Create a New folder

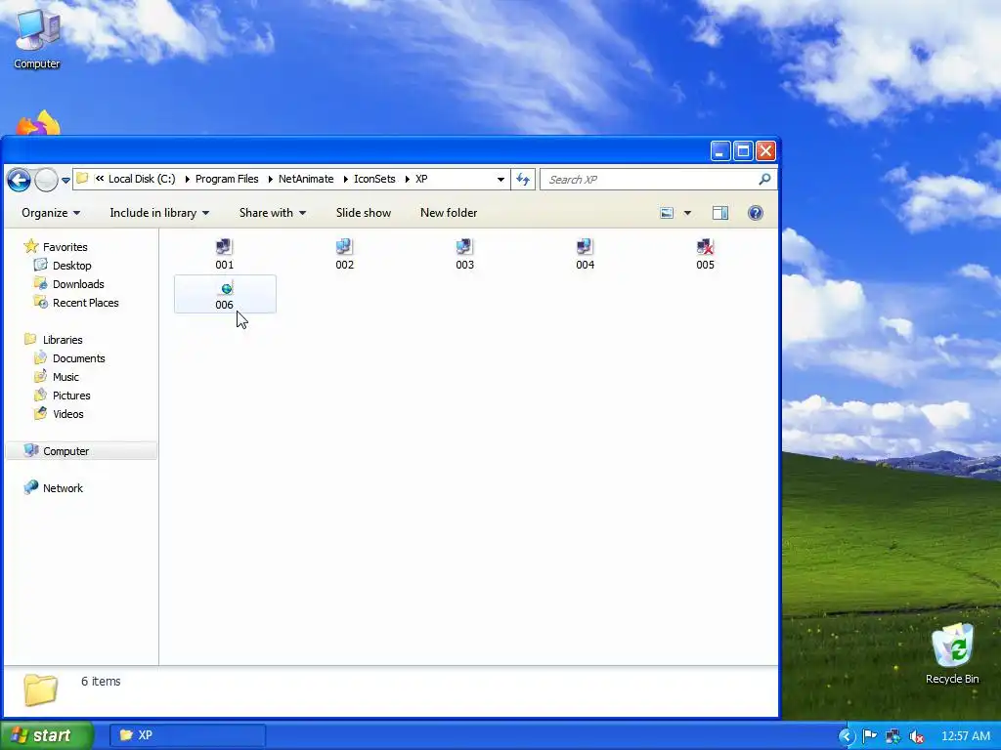pos(448,213)
